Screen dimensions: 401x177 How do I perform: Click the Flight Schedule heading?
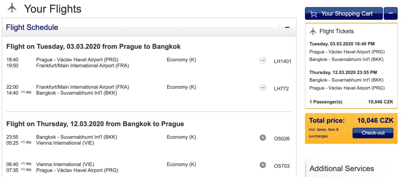pos(32,27)
